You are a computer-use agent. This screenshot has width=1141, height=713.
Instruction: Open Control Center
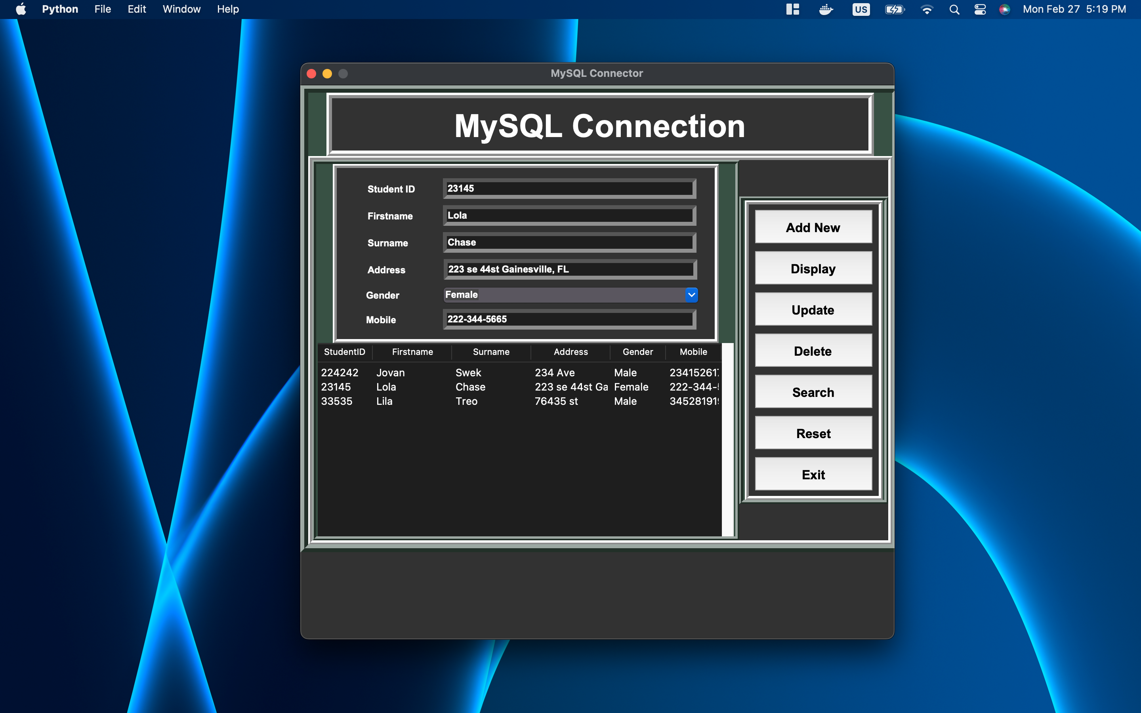(980, 9)
